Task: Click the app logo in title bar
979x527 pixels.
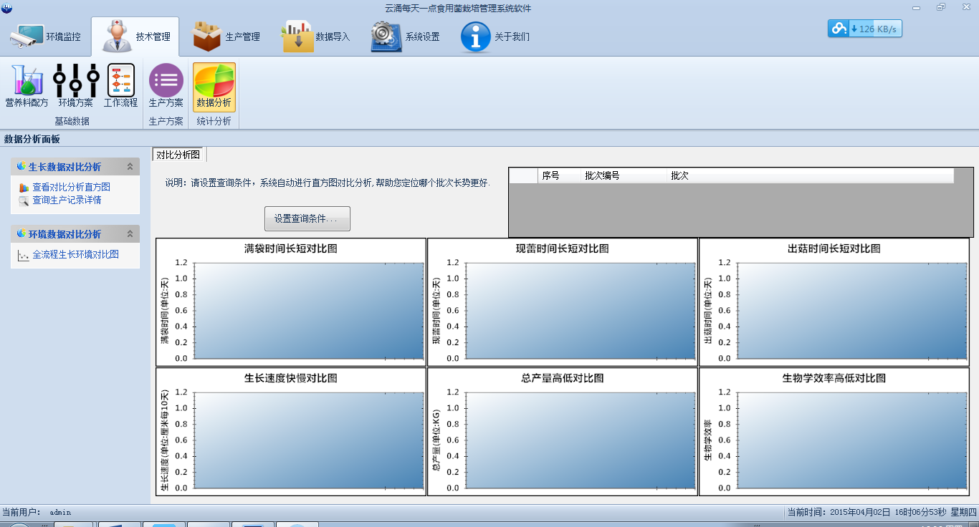Action: point(7,8)
